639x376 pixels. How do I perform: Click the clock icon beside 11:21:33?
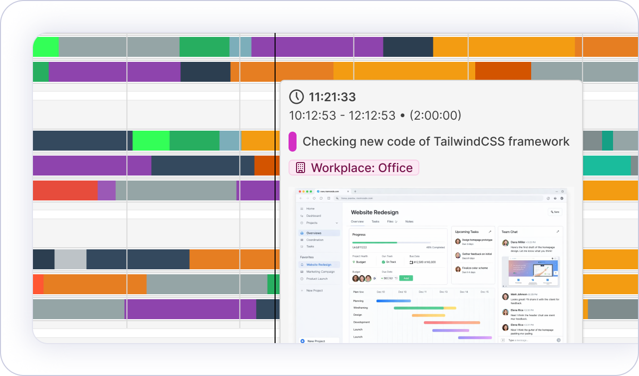297,97
